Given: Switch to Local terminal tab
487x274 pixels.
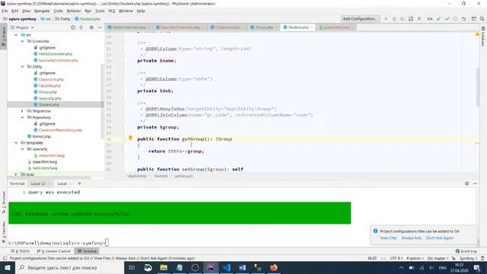Looking at the screenshot, I should pos(62,183).
